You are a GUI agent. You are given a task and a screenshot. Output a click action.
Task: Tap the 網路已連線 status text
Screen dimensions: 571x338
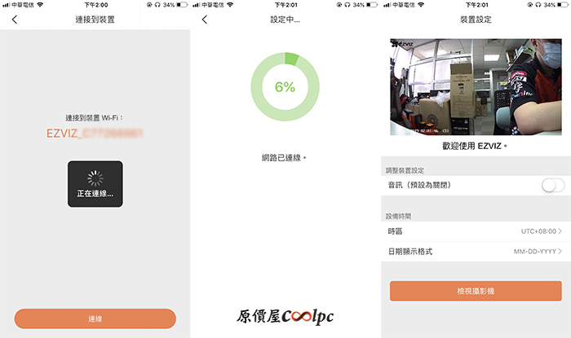pyautogui.click(x=284, y=158)
